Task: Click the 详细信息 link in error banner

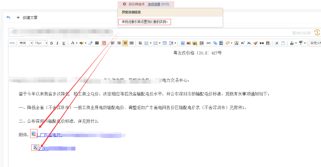Action: coord(154,4)
